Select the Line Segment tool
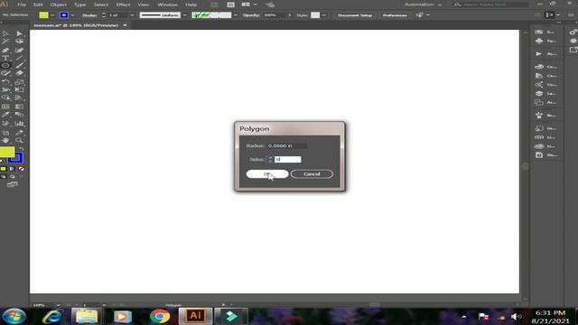 pos(19,58)
